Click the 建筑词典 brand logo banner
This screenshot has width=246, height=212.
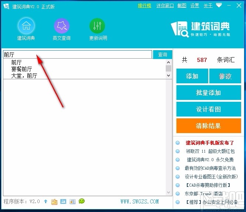pos(200,29)
